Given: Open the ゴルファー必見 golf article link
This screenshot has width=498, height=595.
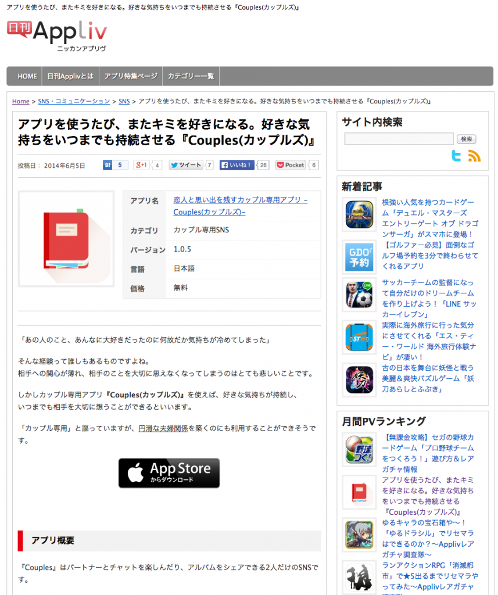Looking at the screenshot, I should (x=430, y=256).
